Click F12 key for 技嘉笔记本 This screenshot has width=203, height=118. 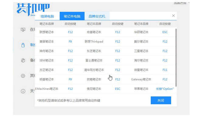tap(118, 79)
